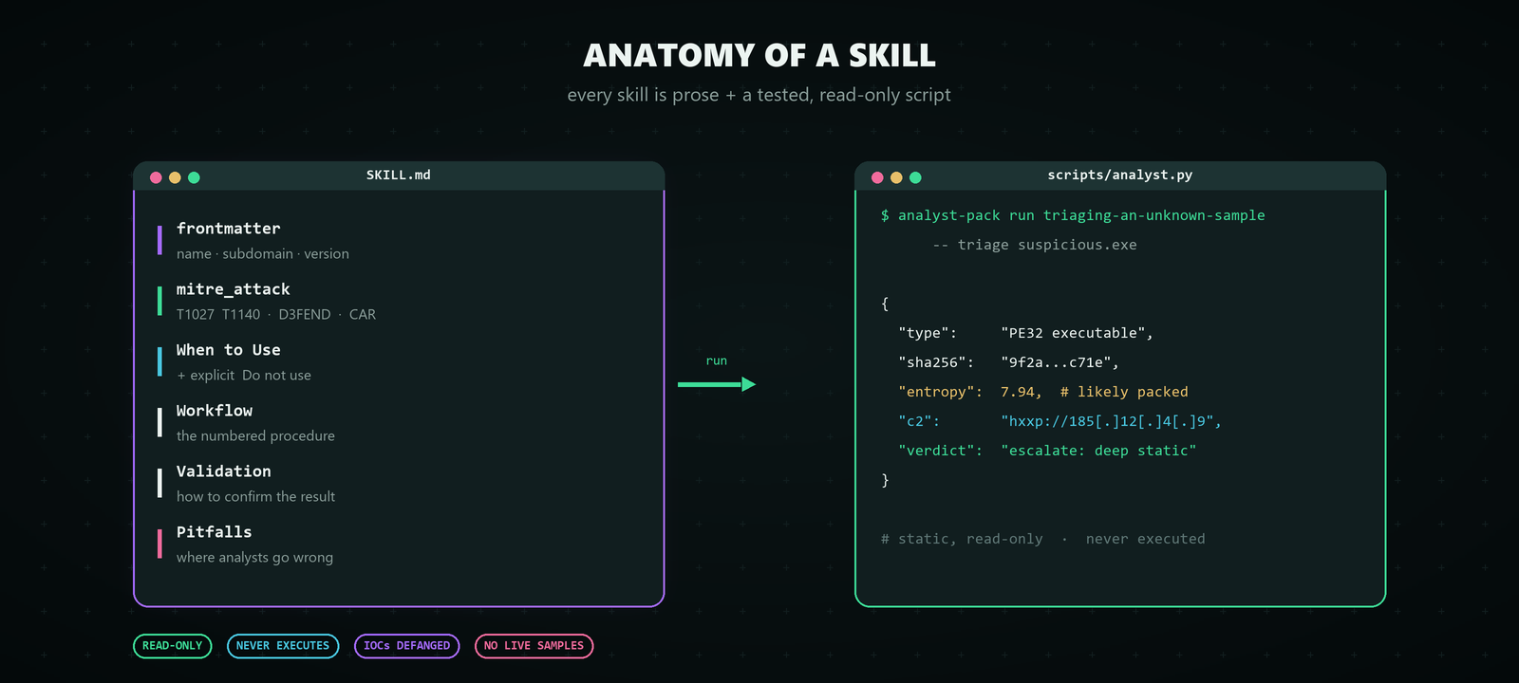1519x683 pixels.
Task: Click the 'run' label above the arrow
Action: point(717,361)
